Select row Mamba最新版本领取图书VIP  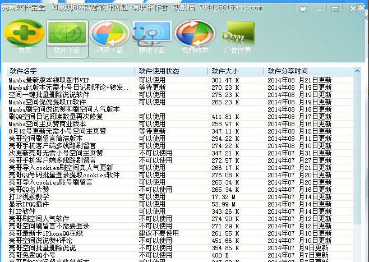coord(180,80)
